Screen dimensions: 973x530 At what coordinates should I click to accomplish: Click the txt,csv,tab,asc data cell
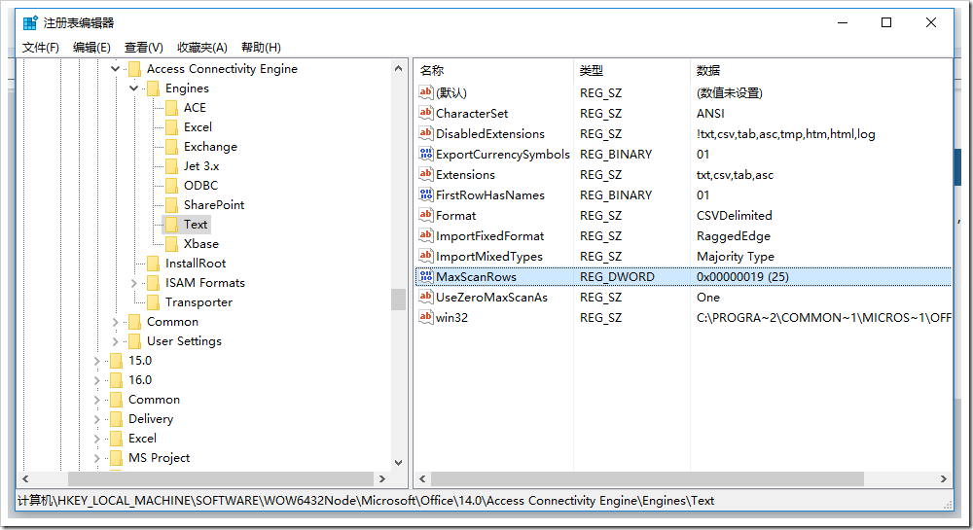[735, 174]
